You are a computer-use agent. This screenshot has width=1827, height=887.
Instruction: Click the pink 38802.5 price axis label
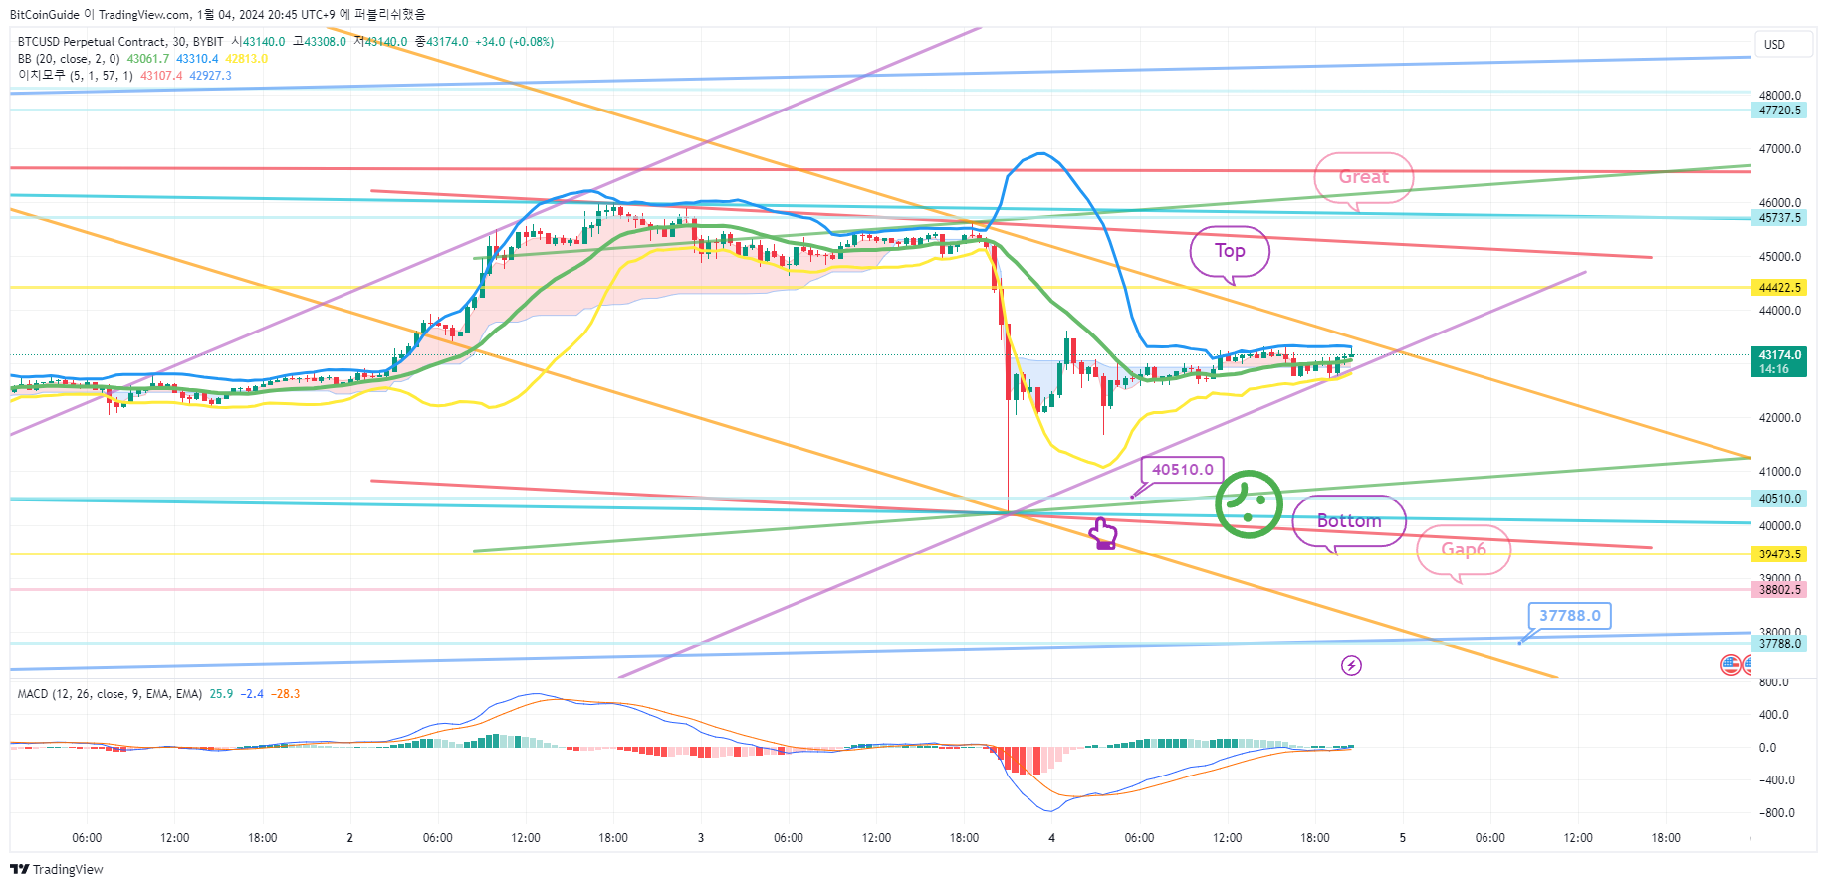pyautogui.click(x=1779, y=590)
